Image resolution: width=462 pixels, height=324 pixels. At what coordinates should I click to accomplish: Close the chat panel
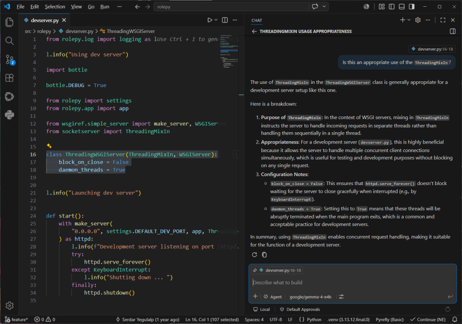point(453,20)
